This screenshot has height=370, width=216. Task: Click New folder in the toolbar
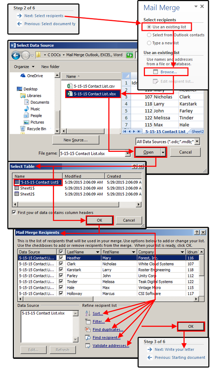click(50, 67)
